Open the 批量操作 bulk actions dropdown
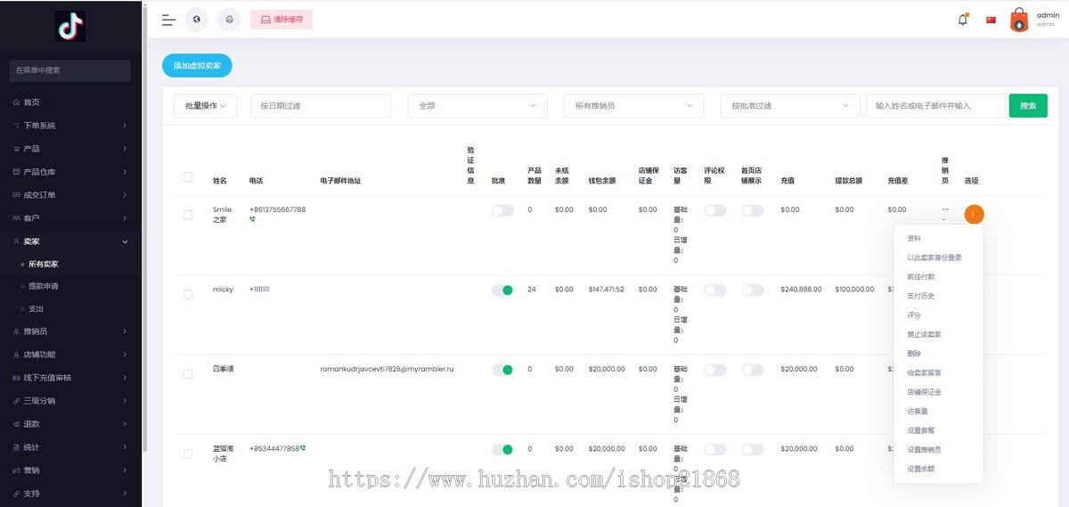Viewport: 1069px width, 507px height. coord(206,105)
